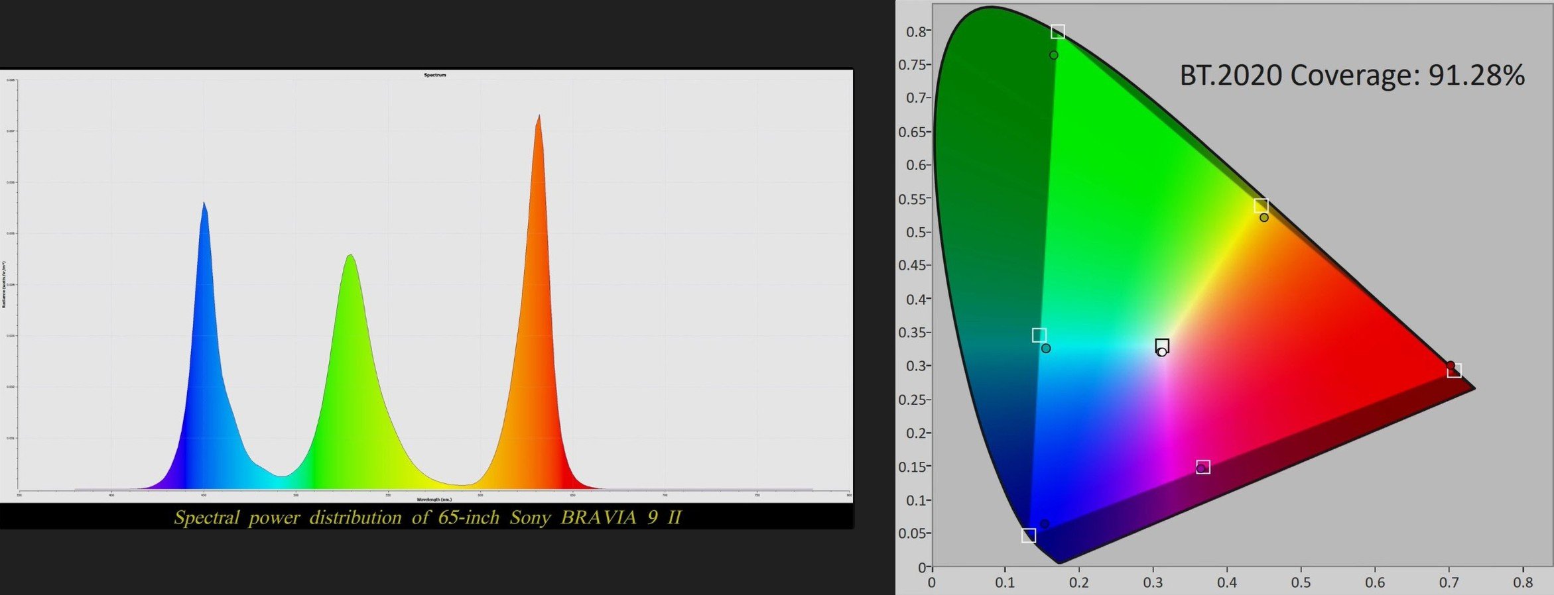Screen dimensions: 1554x595
Task: Select the white point target square
Action: coord(1162,345)
